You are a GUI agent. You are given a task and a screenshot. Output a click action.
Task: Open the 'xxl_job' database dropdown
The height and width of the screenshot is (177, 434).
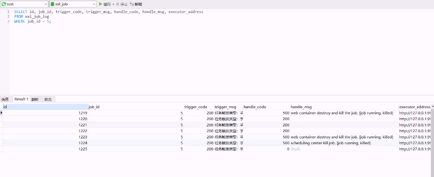point(94,4)
